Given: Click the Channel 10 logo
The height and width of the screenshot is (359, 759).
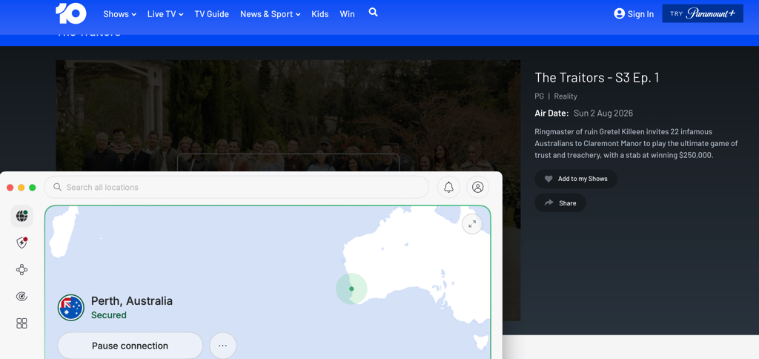Looking at the screenshot, I should (x=70, y=13).
